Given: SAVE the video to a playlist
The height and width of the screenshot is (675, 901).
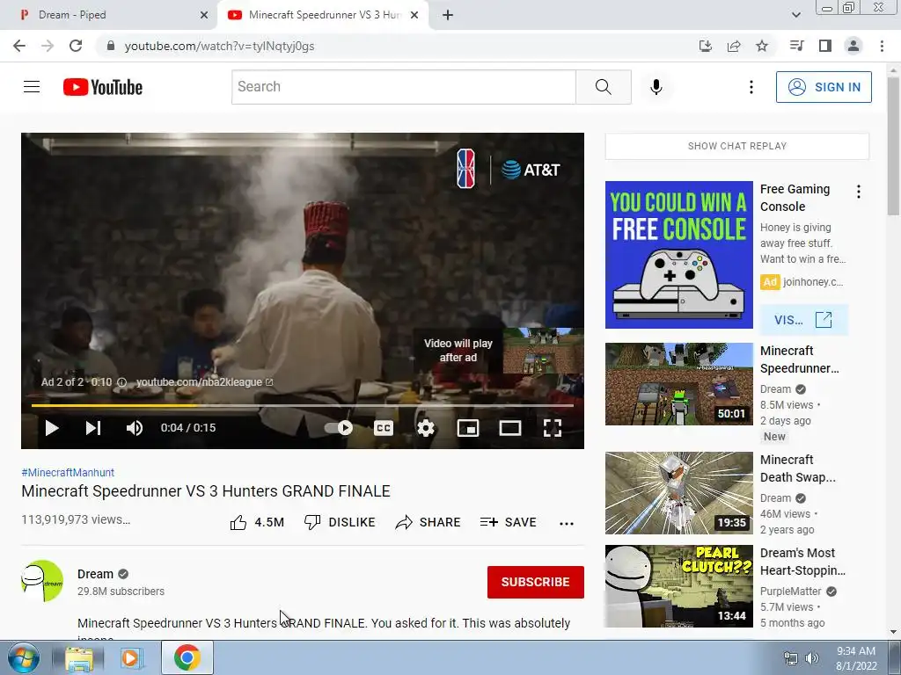Looking at the screenshot, I should pyautogui.click(x=509, y=522).
